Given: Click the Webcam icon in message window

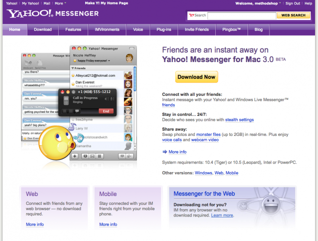Looking at the screenshot, I should point(29,62).
